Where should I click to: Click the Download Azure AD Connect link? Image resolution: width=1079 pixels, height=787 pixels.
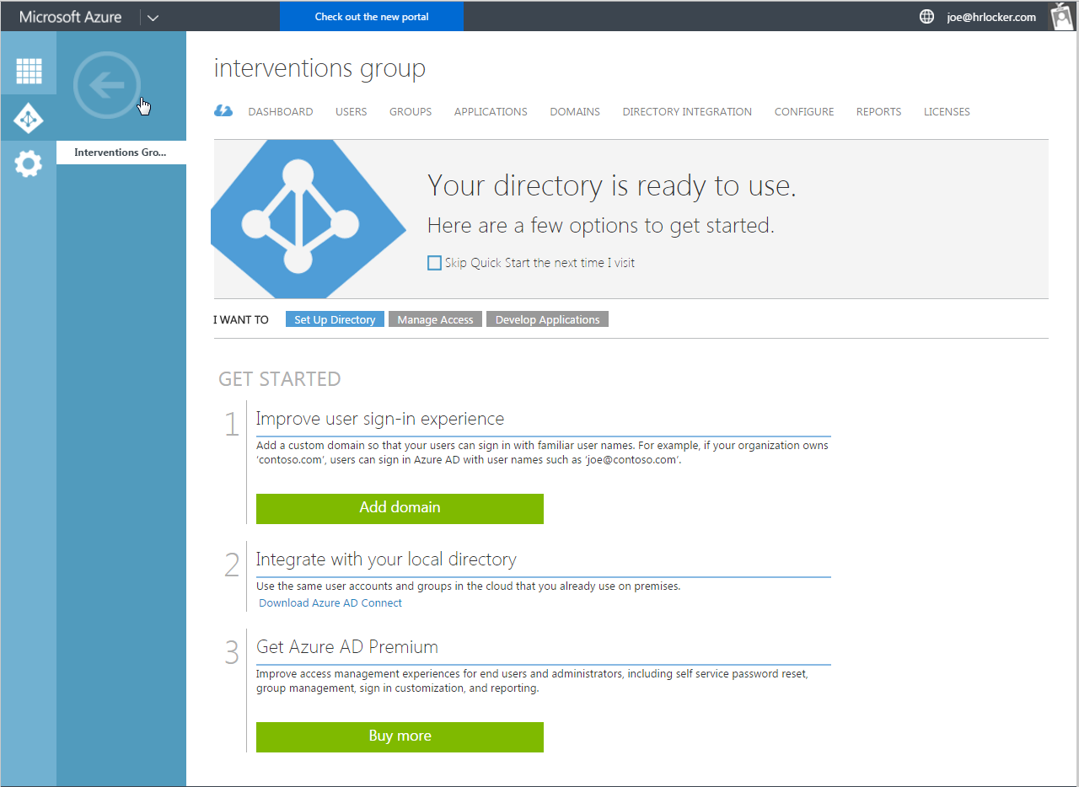330,602
